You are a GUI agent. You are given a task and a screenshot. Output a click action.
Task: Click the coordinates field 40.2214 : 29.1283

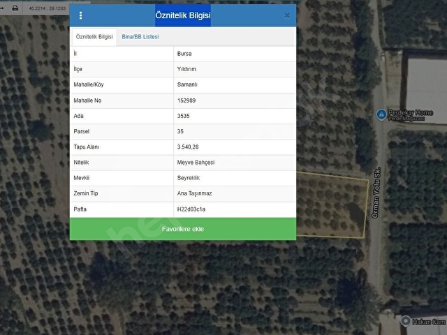coord(47,8)
